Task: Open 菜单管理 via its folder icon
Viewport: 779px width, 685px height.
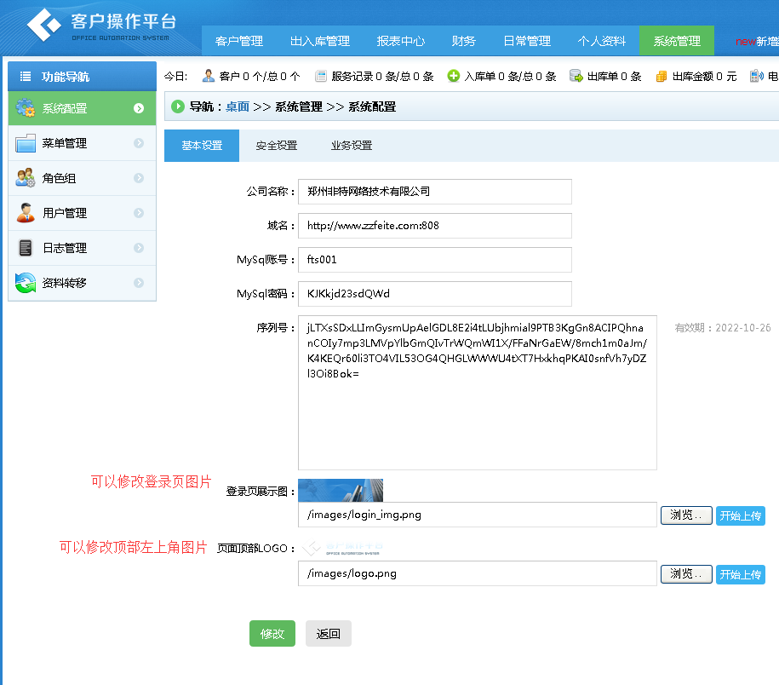Action: coord(24,143)
